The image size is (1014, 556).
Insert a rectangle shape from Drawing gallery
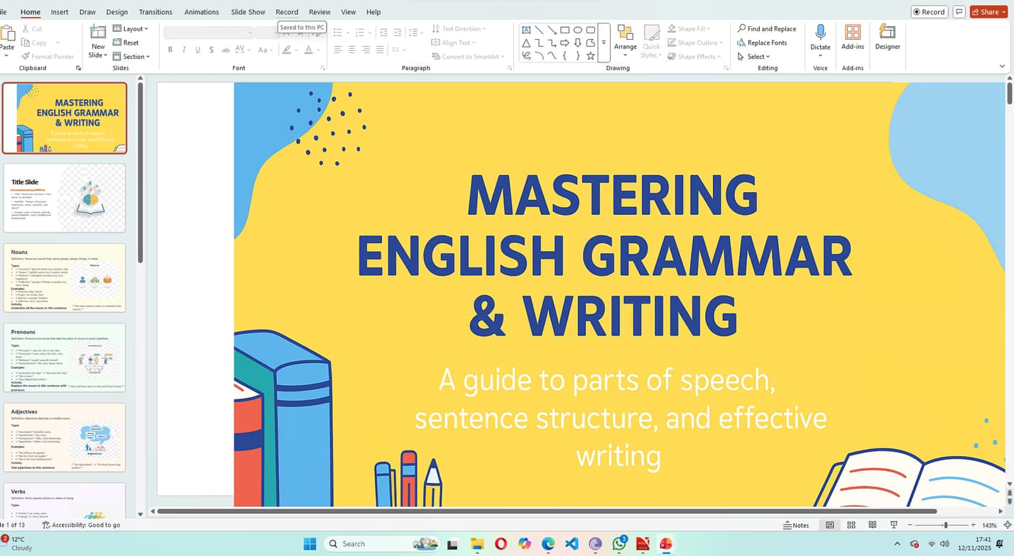pyautogui.click(x=565, y=30)
